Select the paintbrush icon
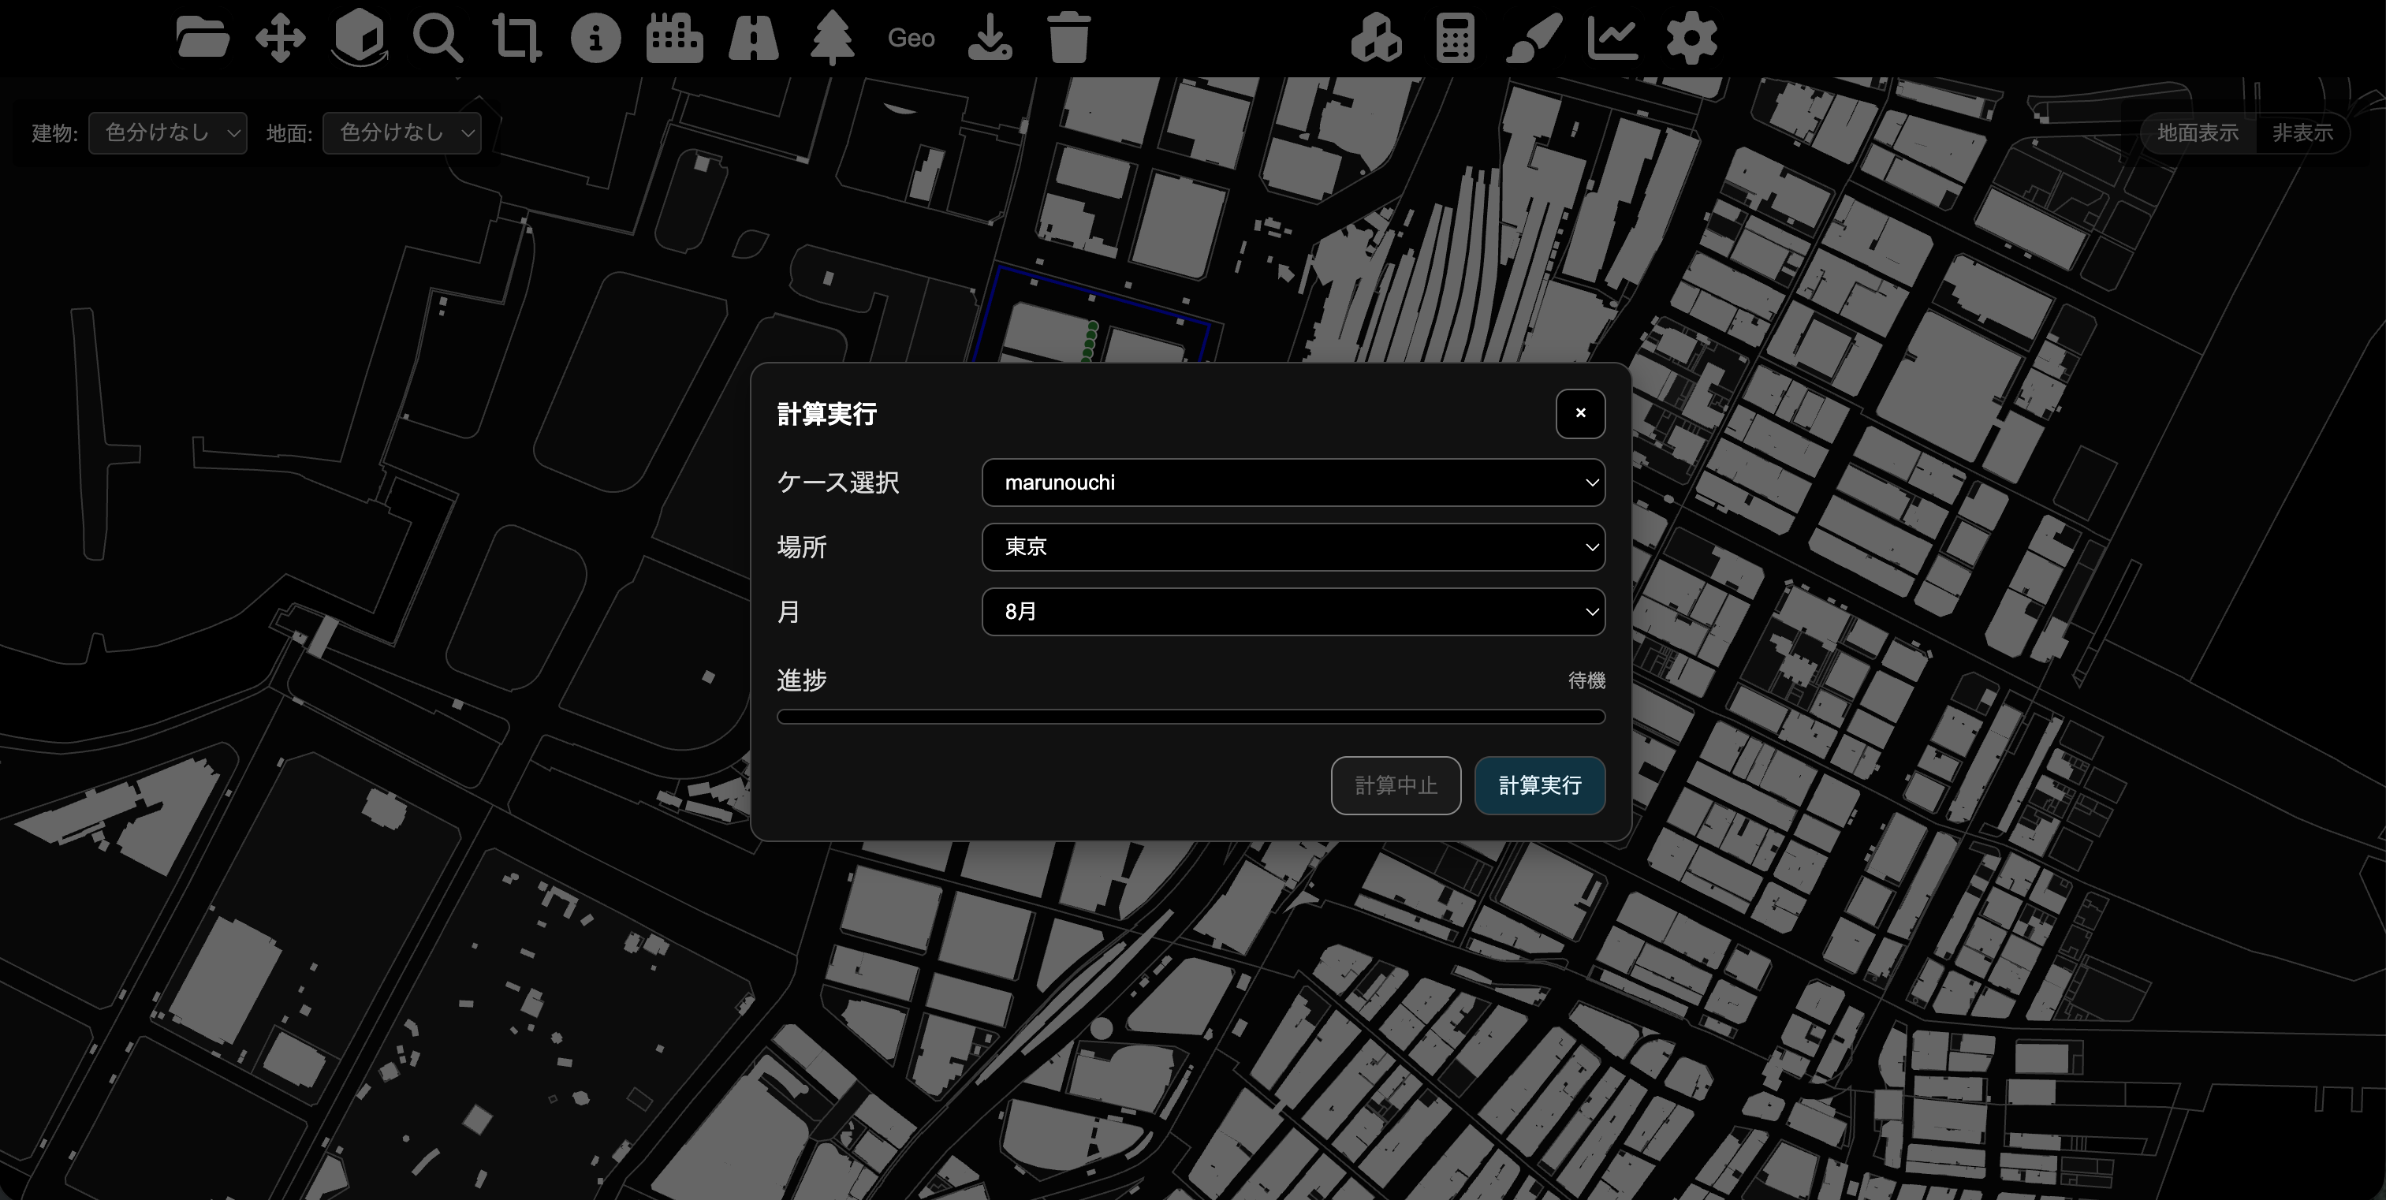 click(1534, 38)
